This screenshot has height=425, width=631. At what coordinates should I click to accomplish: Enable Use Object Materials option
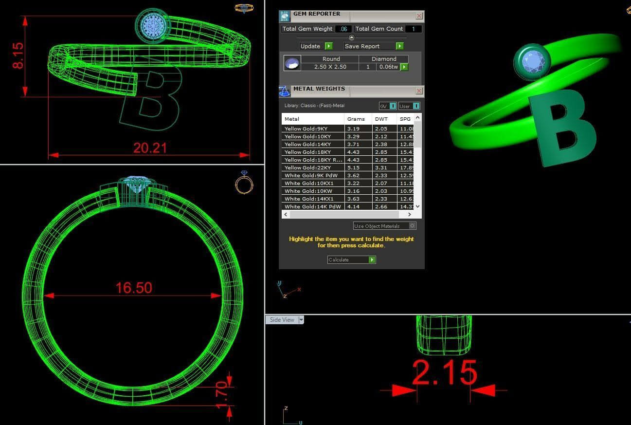[412, 226]
